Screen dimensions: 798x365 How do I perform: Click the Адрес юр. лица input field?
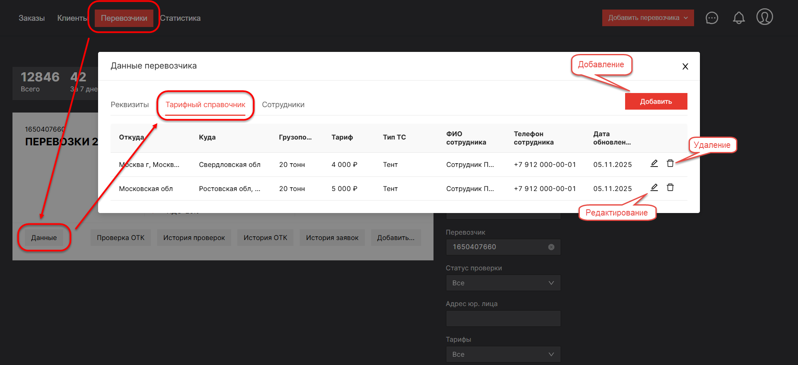click(x=503, y=318)
